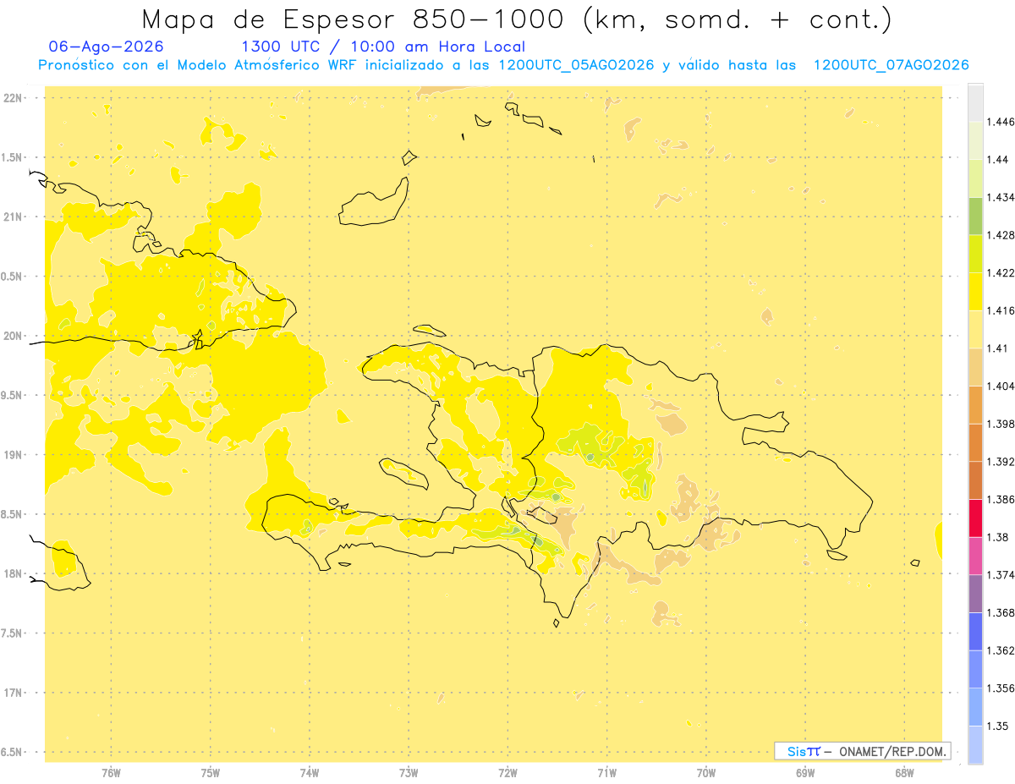Click the legend value 1.416
Screen dimensions: 1015x784
(1001, 310)
